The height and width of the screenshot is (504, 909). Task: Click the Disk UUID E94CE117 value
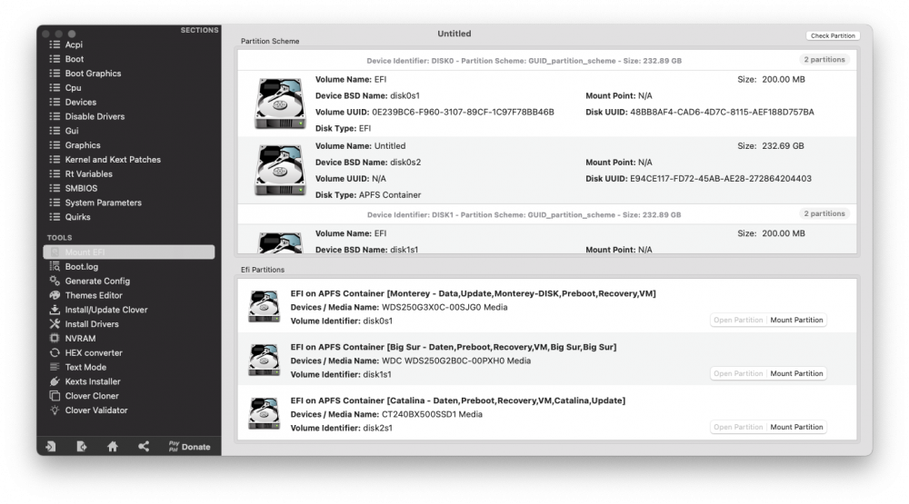click(x=721, y=179)
